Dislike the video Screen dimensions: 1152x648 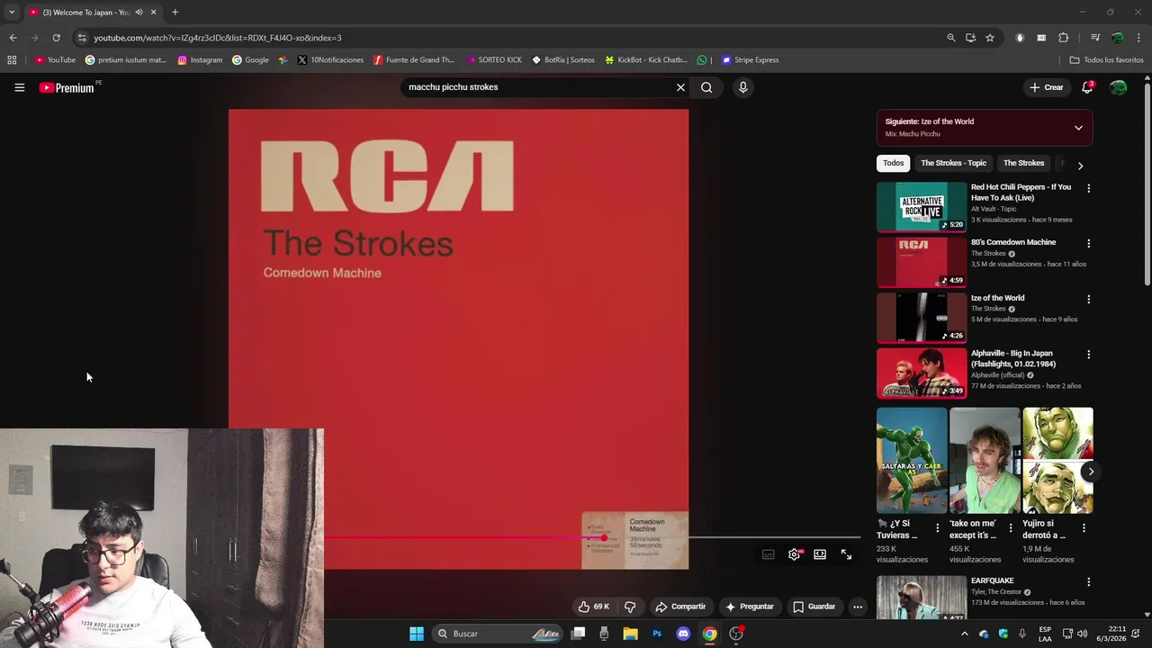point(630,607)
